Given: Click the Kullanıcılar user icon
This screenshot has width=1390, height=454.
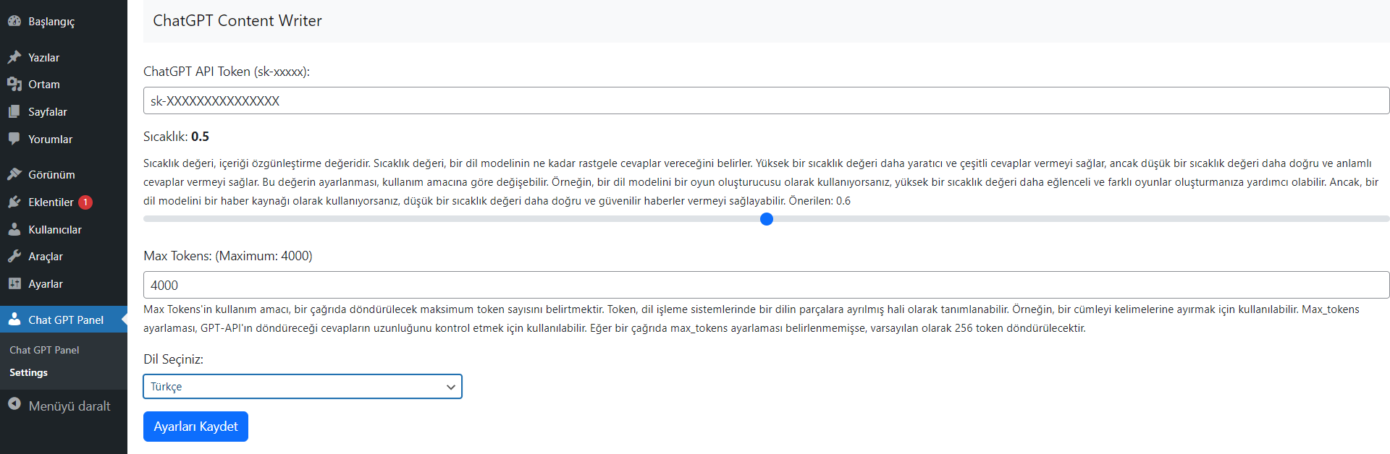Looking at the screenshot, I should [x=14, y=229].
